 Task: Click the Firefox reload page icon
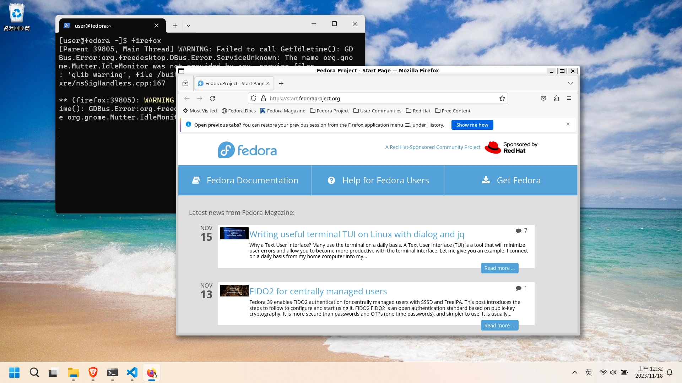tap(212, 99)
